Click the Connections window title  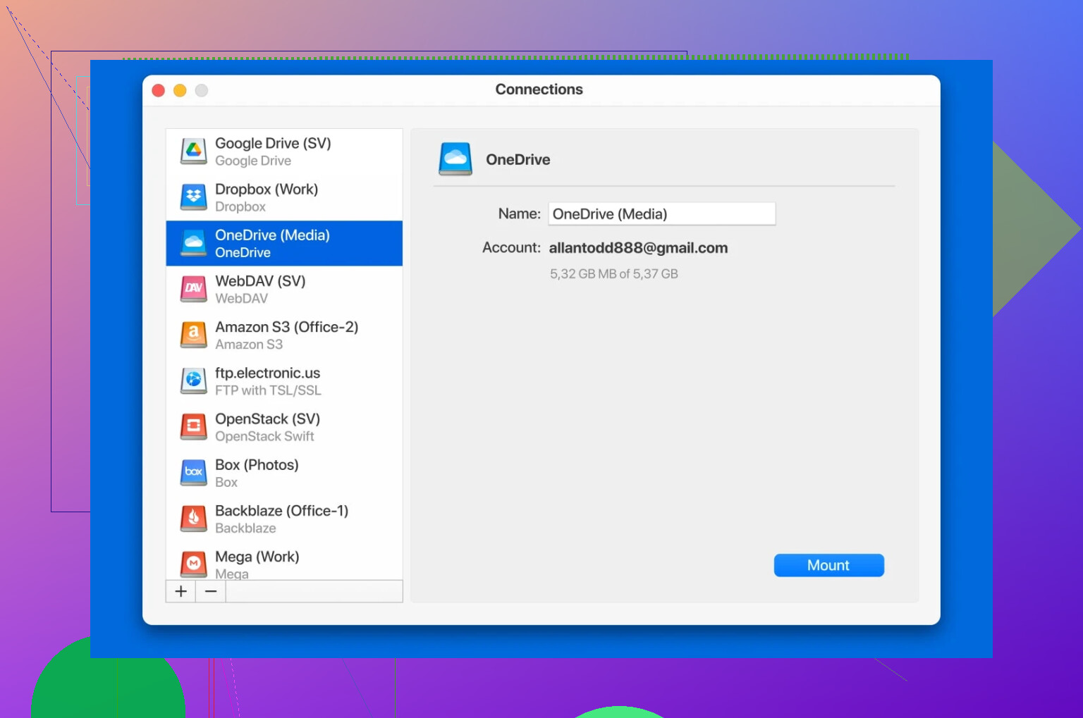click(x=539, y=89)
